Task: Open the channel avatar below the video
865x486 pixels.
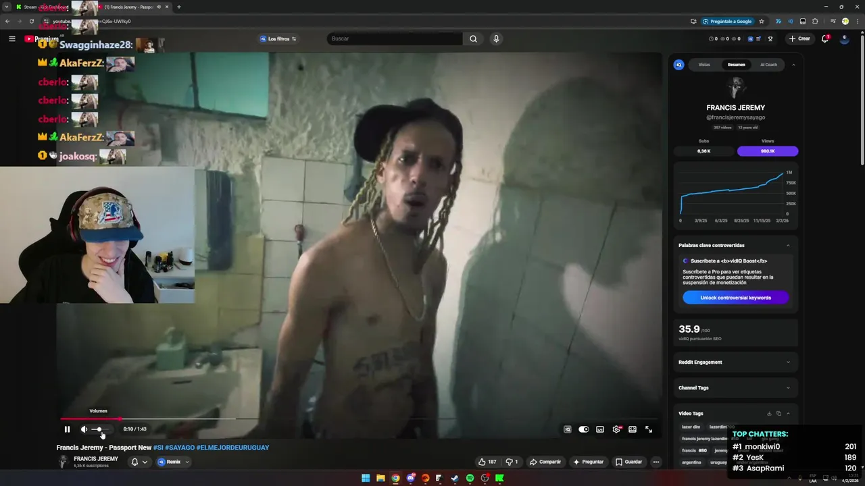Action: [63, 462]
